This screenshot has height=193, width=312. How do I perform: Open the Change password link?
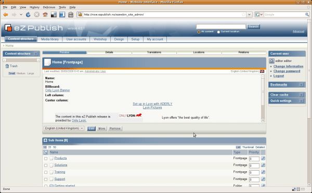click(x=287, y=71)
